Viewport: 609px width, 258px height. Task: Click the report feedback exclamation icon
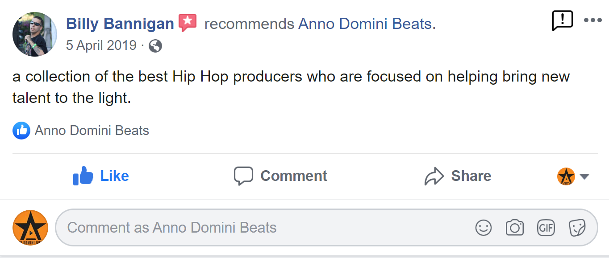pyautogui.click(x=562, y=20)
